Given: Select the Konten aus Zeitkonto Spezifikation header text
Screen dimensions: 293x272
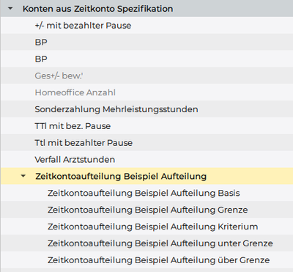Looking at the screenshot, I should (x=97, y=9).
